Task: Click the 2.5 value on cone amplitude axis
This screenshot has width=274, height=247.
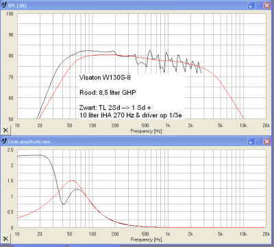Action: click(x=10, y=150)
